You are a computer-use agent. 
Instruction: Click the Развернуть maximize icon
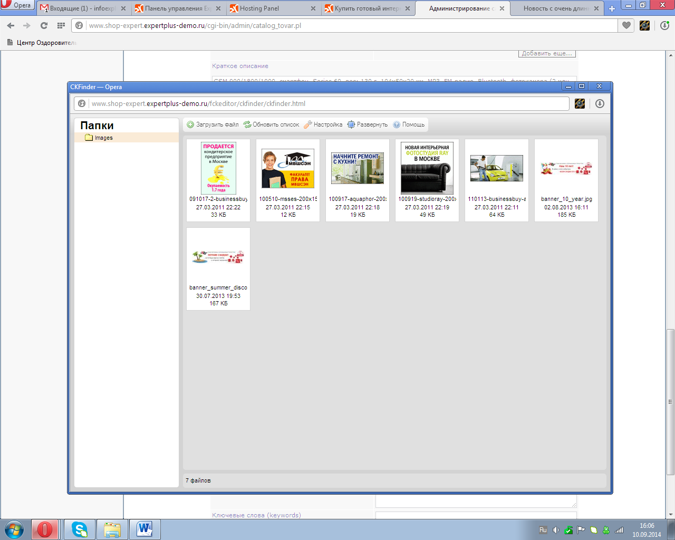(x=351, y=125)
